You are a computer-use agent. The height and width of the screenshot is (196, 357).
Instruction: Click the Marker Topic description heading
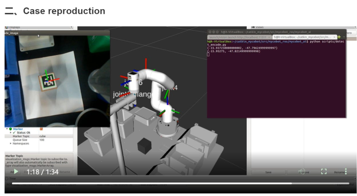tap(14, 156)
